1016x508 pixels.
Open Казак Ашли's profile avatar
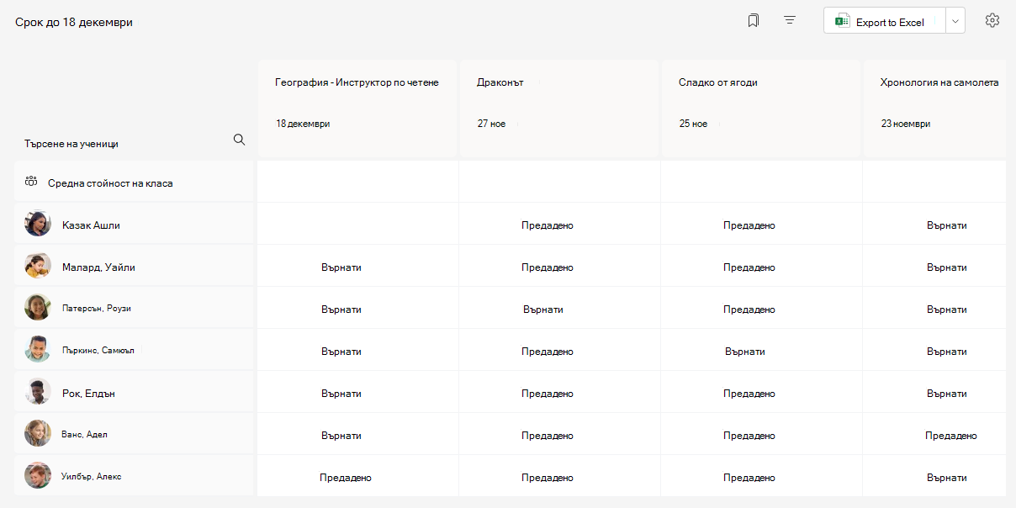tap(38, 224)
